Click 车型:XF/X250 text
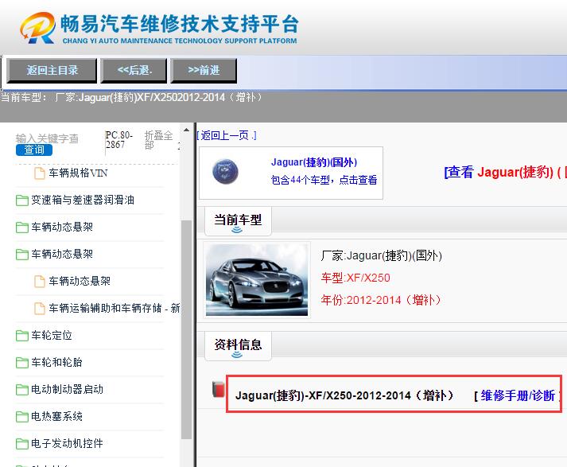 coord(355,278)
